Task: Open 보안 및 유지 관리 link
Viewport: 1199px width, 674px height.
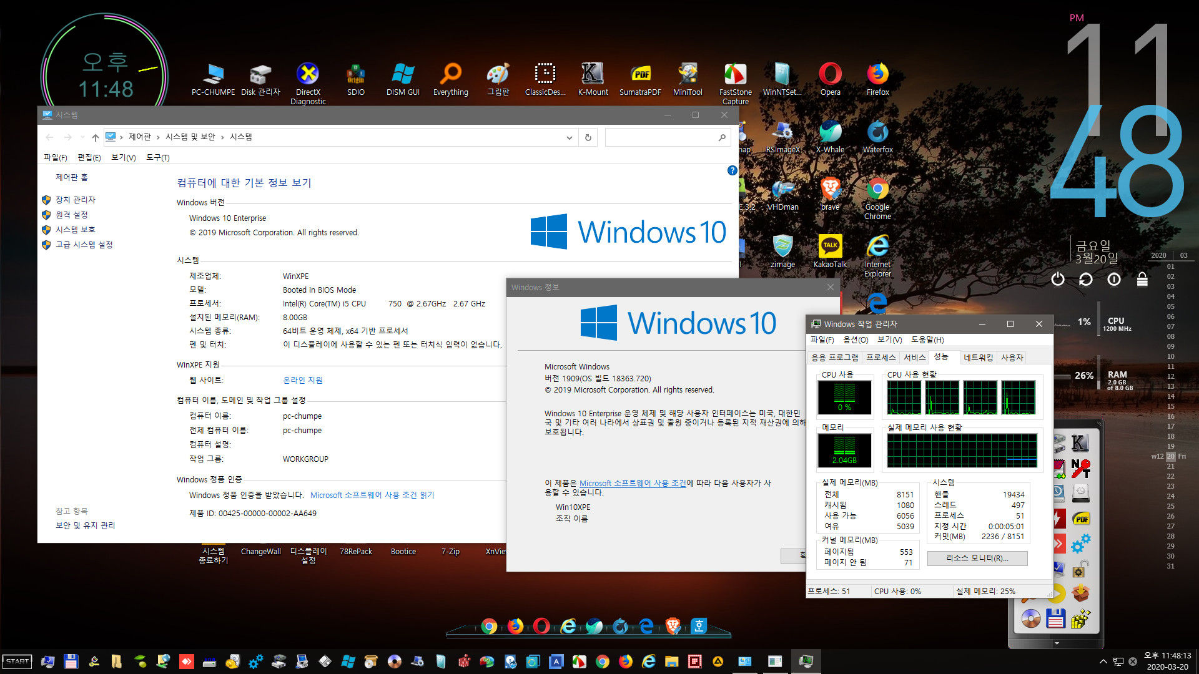Action: [85, 525]
